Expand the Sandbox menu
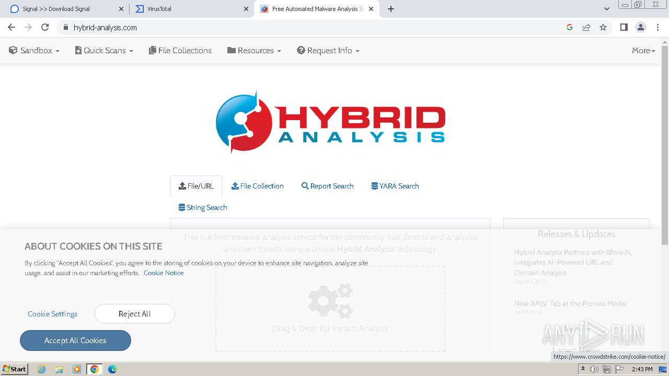Screen dimensions: 669x376 pos(34,51)
